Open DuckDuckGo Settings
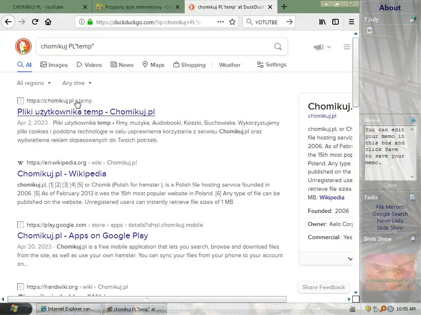 click(272, 64)
